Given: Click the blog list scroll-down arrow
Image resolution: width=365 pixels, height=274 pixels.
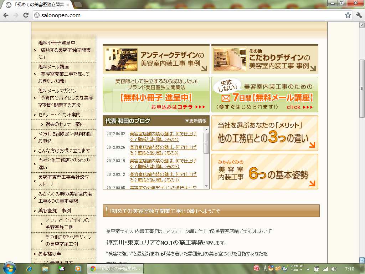Looking at the screenshot, I should click(206, 186).
